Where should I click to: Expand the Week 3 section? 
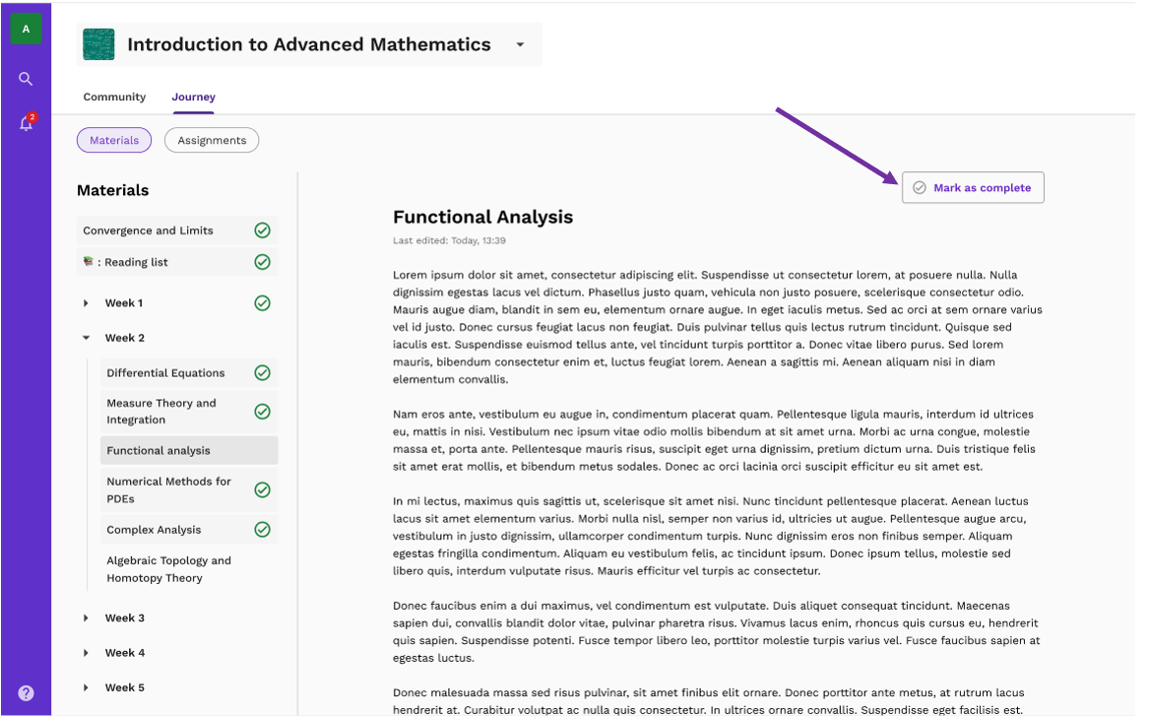pyautogui.click(x=85, y=618)
